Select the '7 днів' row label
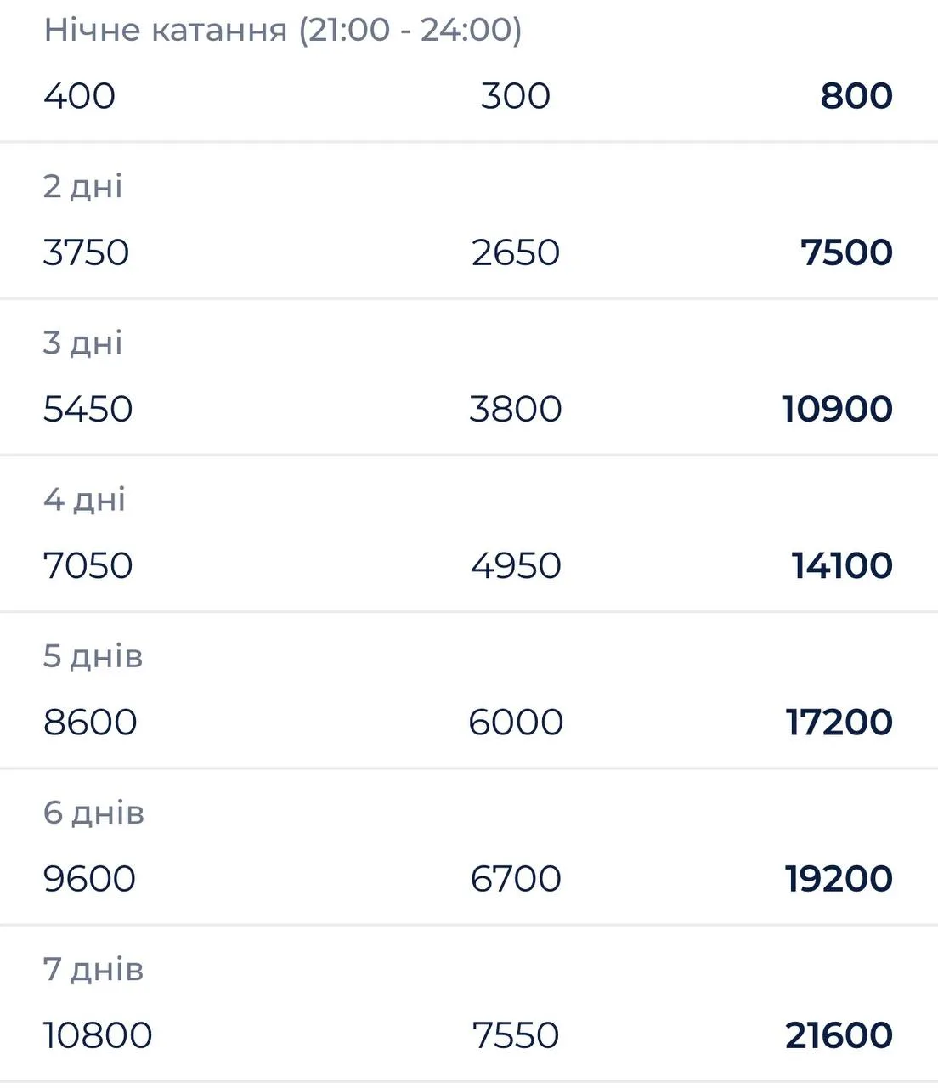Image resolution: width=938 pixels, height=1088 pixels. point(93,969)
